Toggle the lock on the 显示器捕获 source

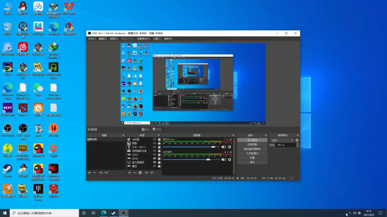pyautogui.click(x=159, y=162)
